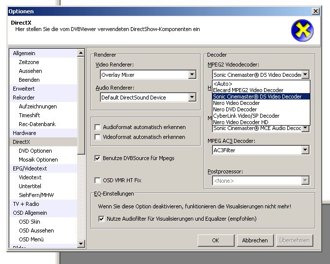
Task: Select the <Auto> decoder option
Action: pos(224,84)
